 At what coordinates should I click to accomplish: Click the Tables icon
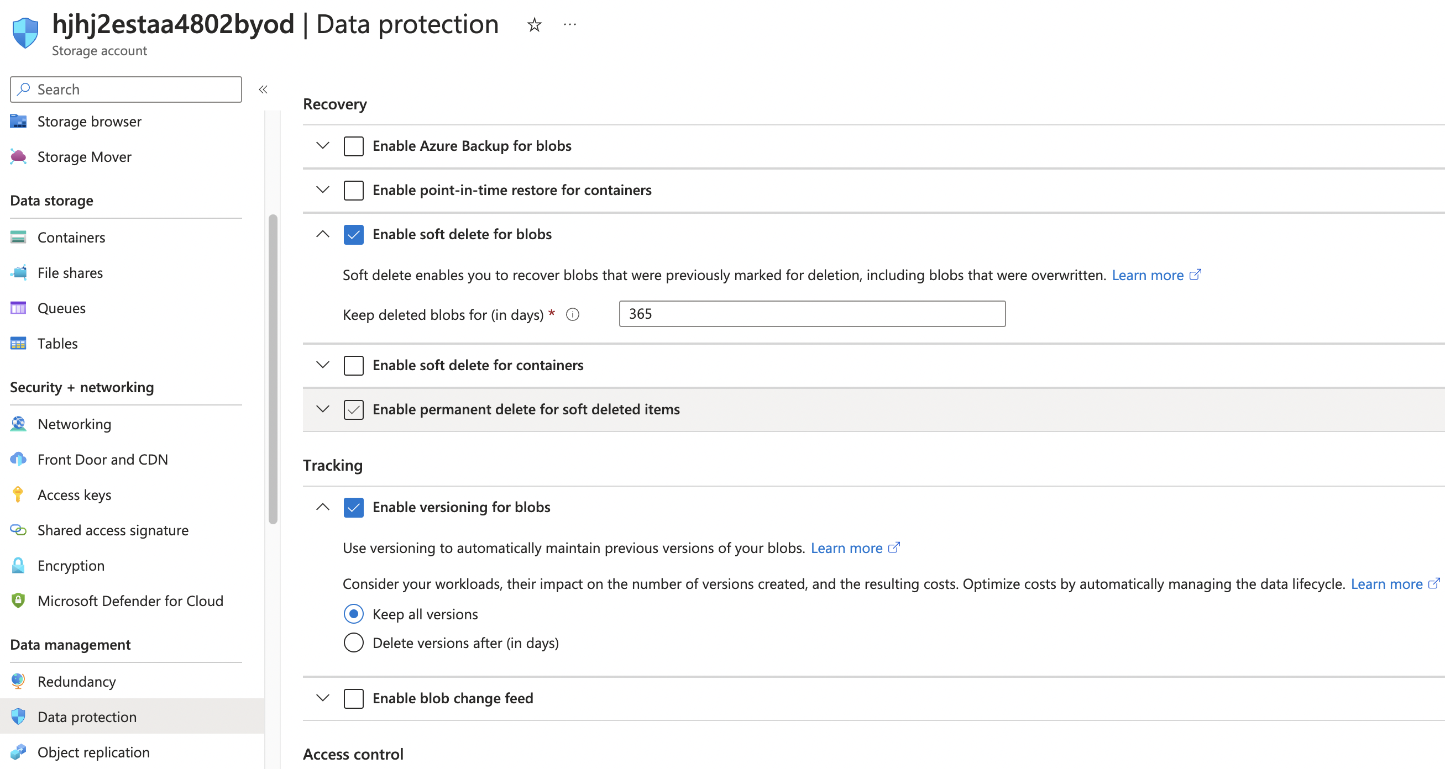pyautogui.click(x=18, y=344)
